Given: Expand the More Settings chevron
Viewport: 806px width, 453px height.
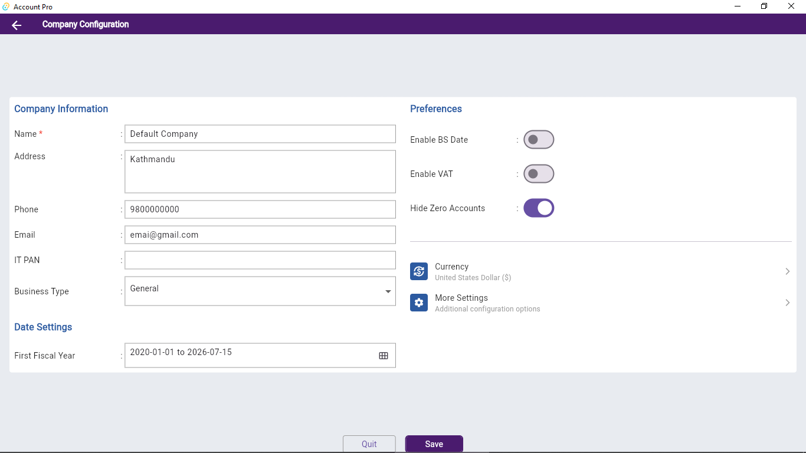Looking at the screenshot, I should (787, 303).
